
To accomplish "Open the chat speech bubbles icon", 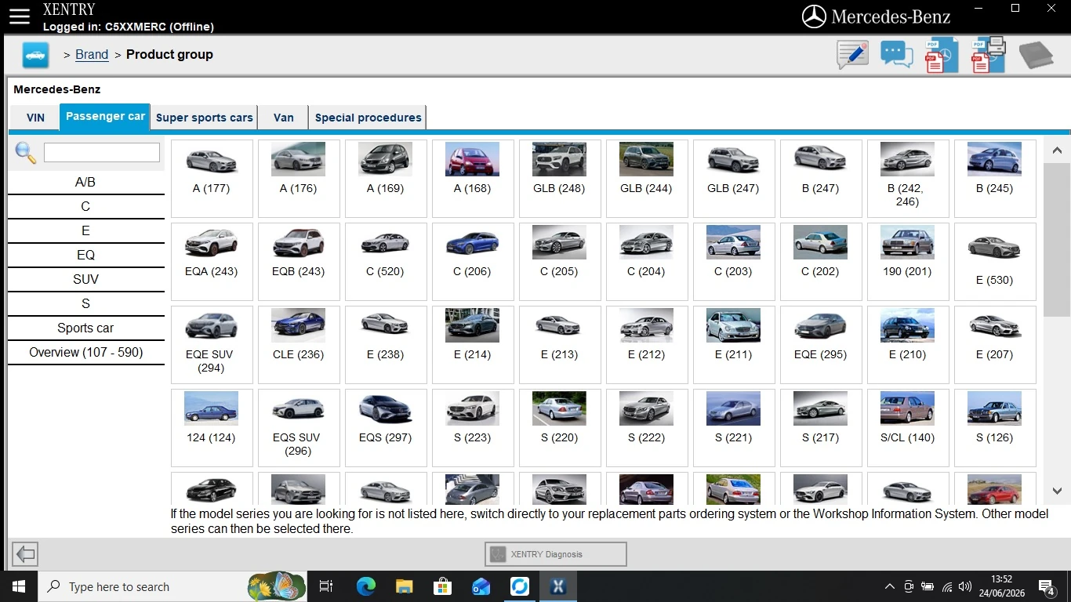I will tap(897, 55).
